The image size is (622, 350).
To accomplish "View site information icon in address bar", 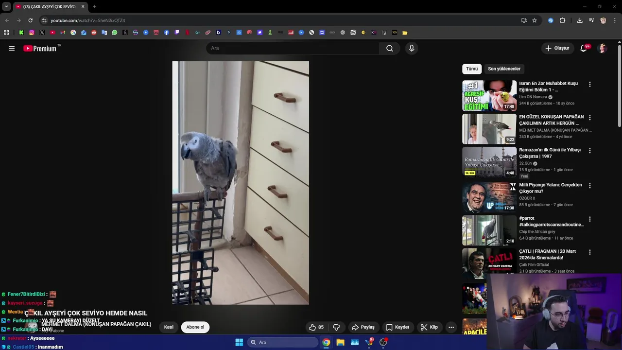I will click(x=44, y=20).
